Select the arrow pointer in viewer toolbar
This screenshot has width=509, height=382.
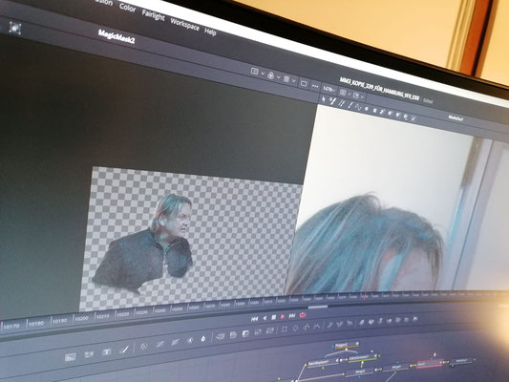tap(324, 99)
